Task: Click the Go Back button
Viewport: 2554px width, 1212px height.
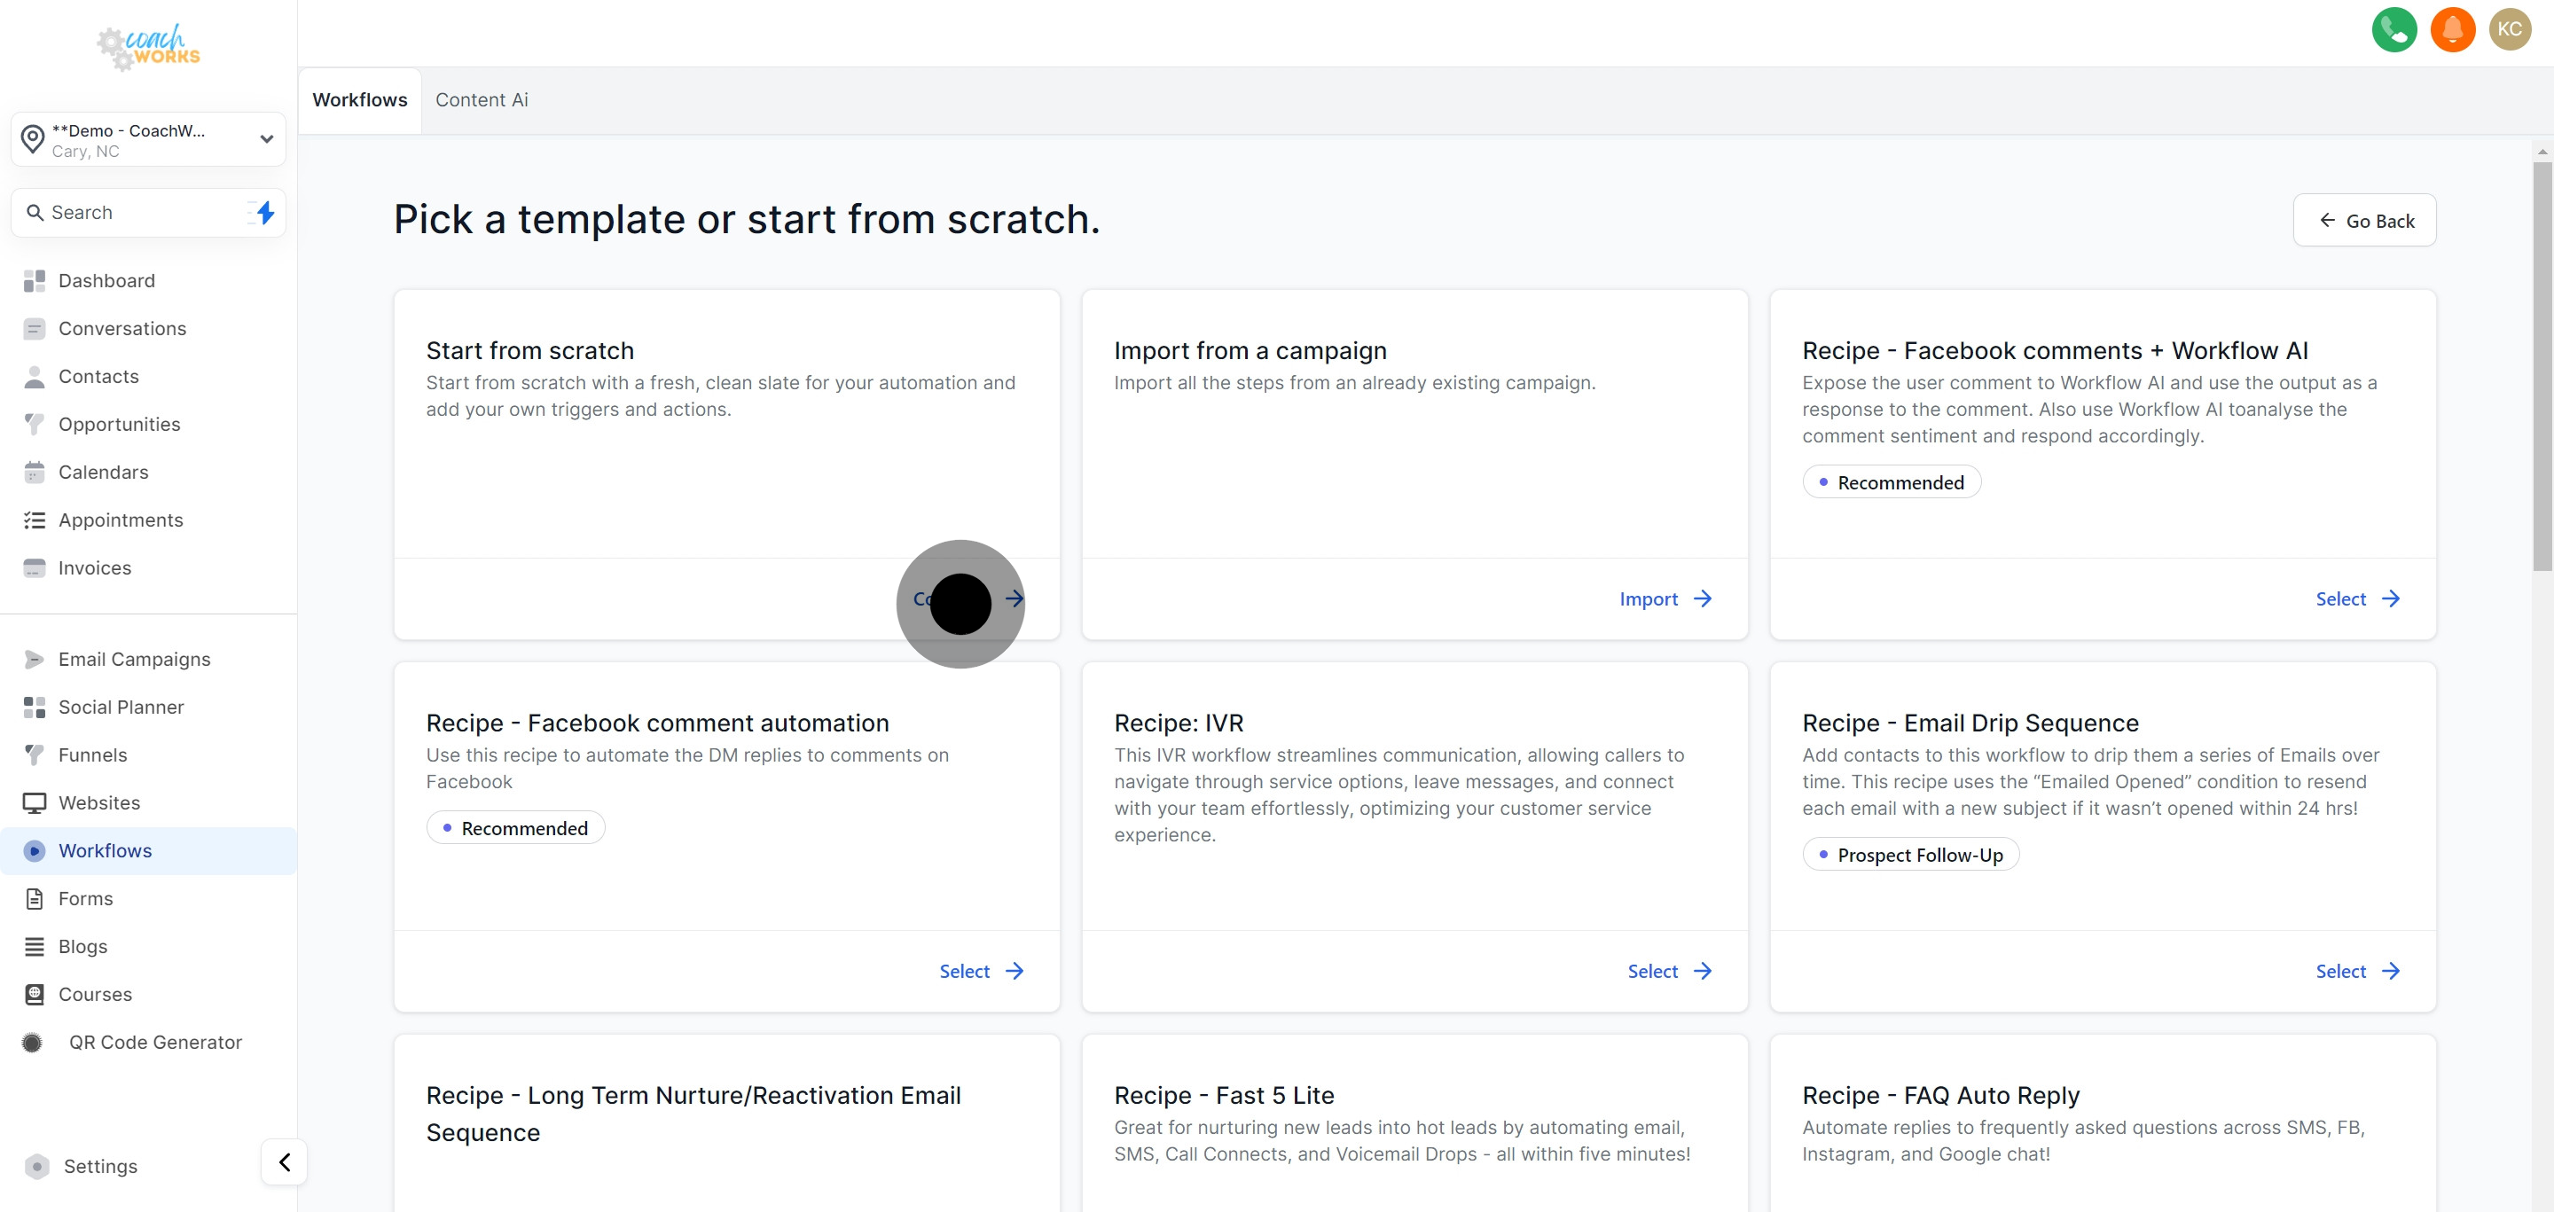Action: (2363, 220)
